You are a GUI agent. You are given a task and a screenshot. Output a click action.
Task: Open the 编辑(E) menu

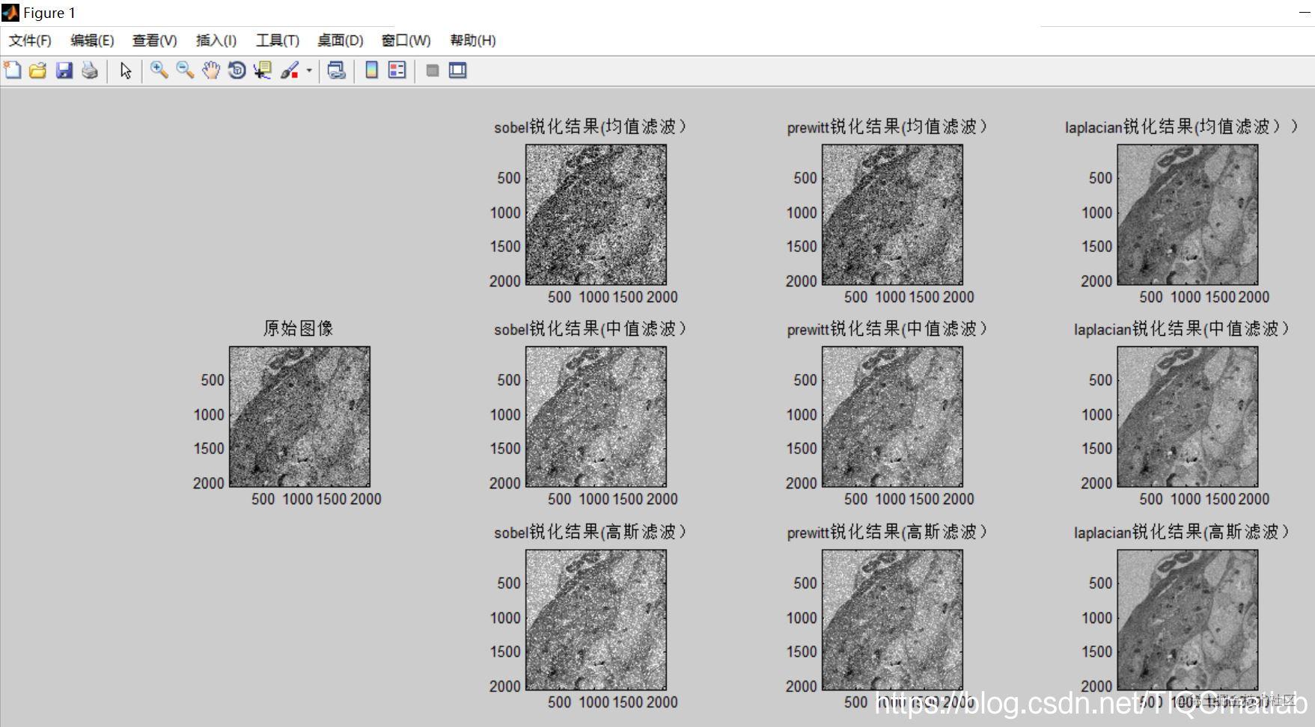(92, 40)
